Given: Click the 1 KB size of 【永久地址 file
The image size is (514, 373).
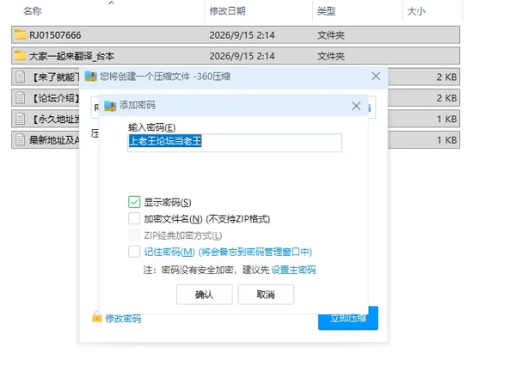Looking at the screenshot, I should [x=447, y=119].
